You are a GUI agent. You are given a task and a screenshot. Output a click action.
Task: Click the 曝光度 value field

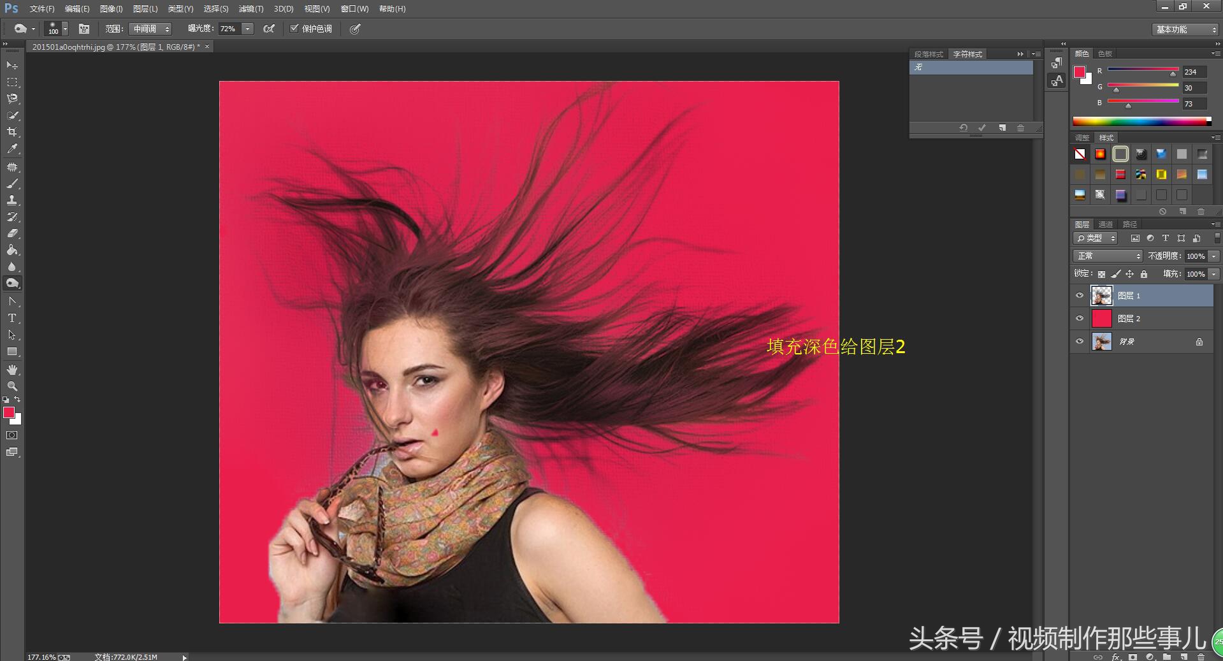228,29
